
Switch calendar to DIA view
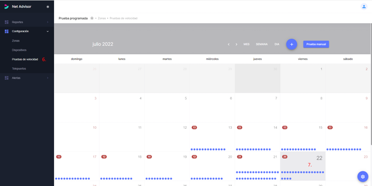click(x=277, y=44)
